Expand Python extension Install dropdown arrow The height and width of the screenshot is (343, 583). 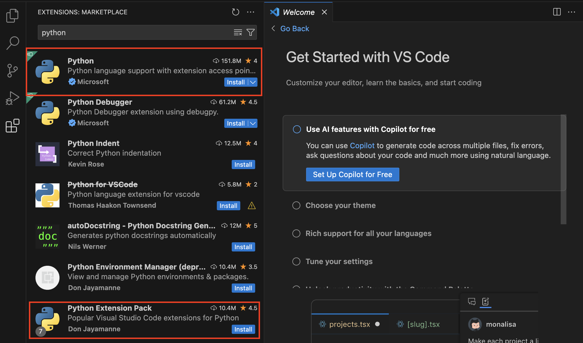(253, 82)
